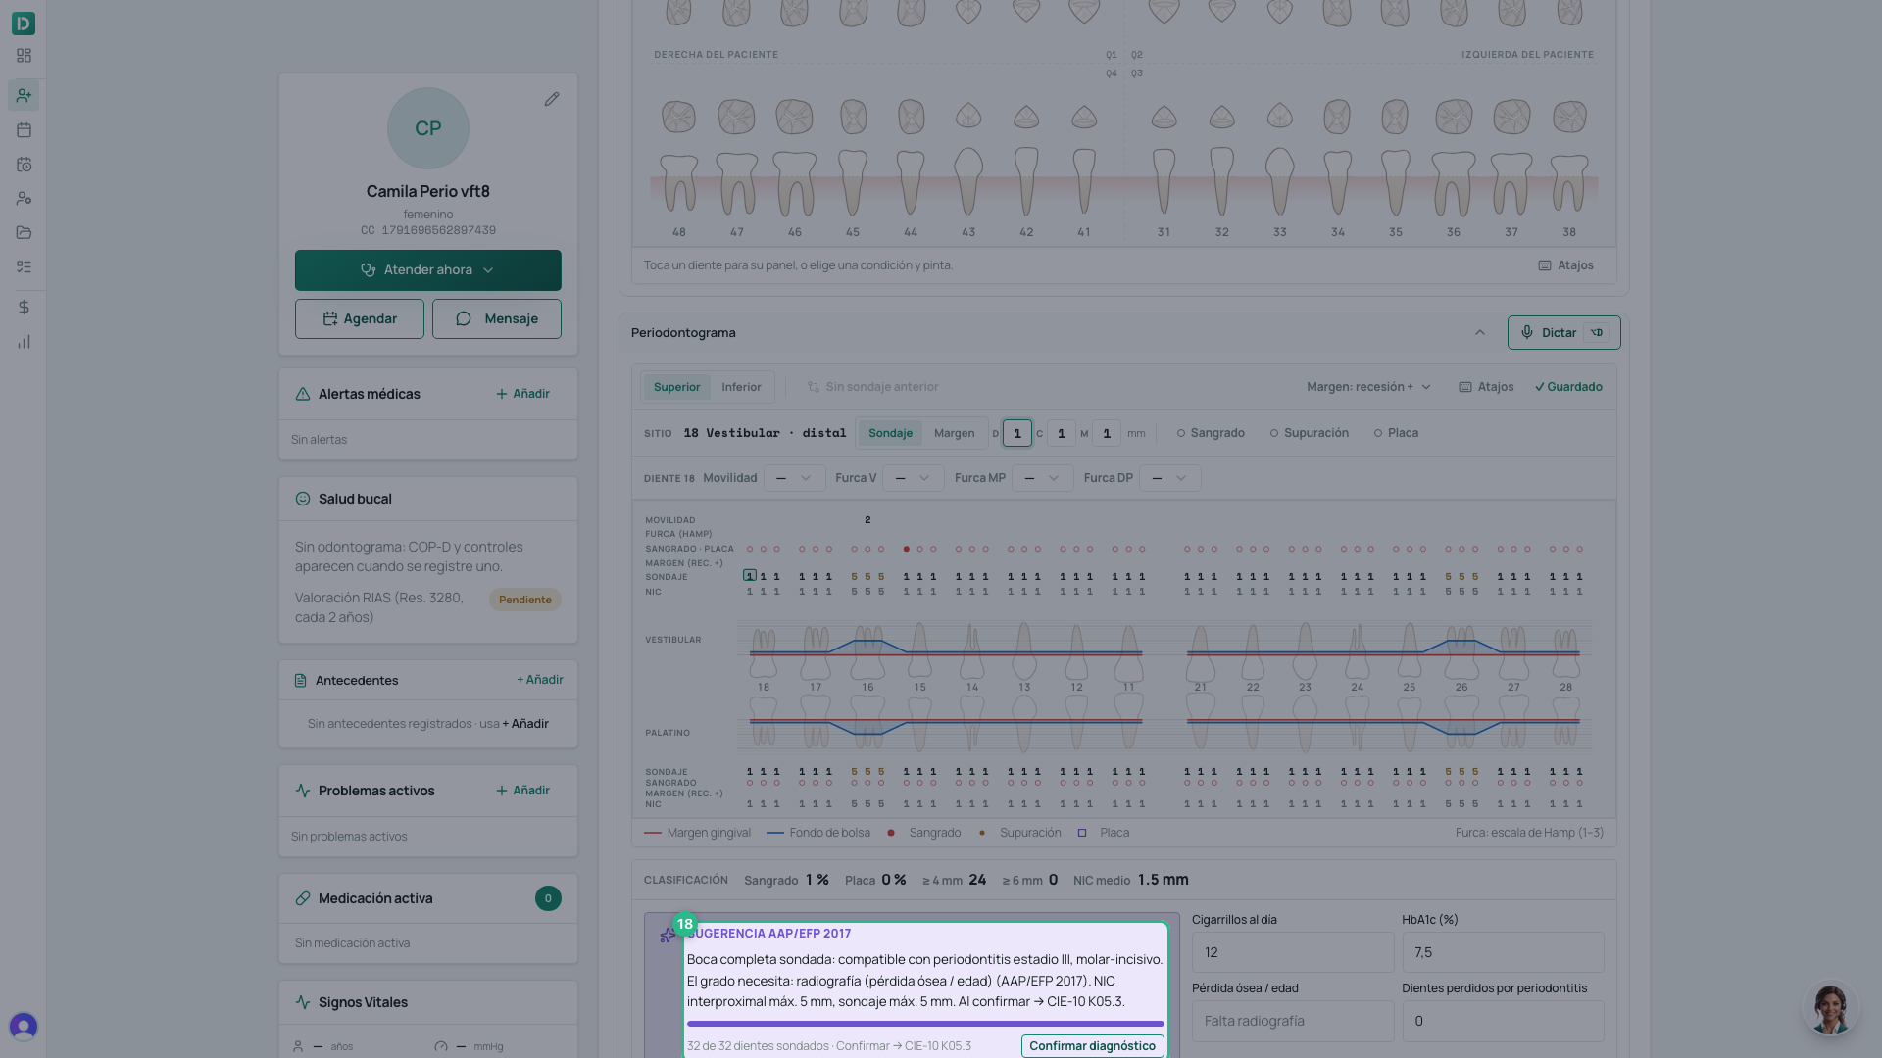The image size is (1882, 1058).
Task: Open the Margen: recesión + dropdown
Action: click(x=1368, y=387)
